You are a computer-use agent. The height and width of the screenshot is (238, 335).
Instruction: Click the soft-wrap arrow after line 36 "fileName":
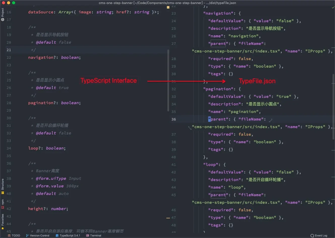click(270, 120)
